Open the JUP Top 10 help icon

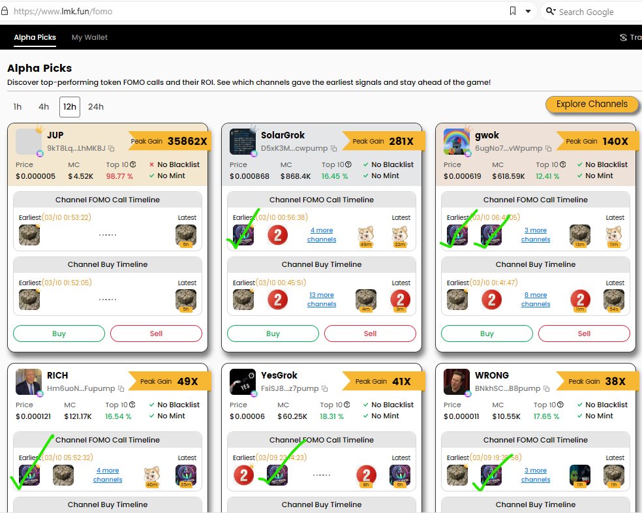point(132,164)
